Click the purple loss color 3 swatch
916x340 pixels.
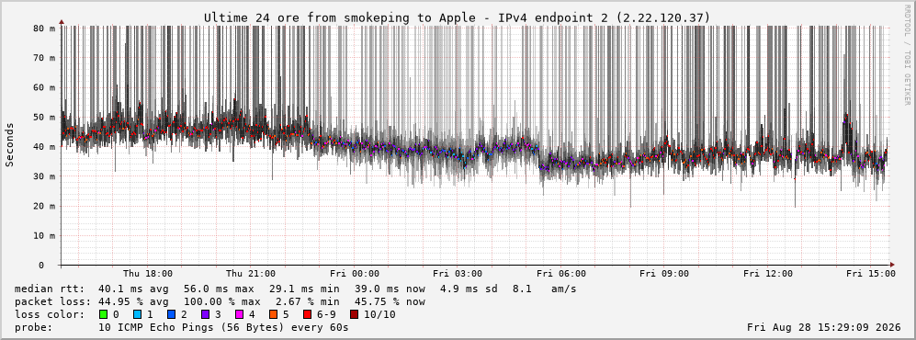205,314
